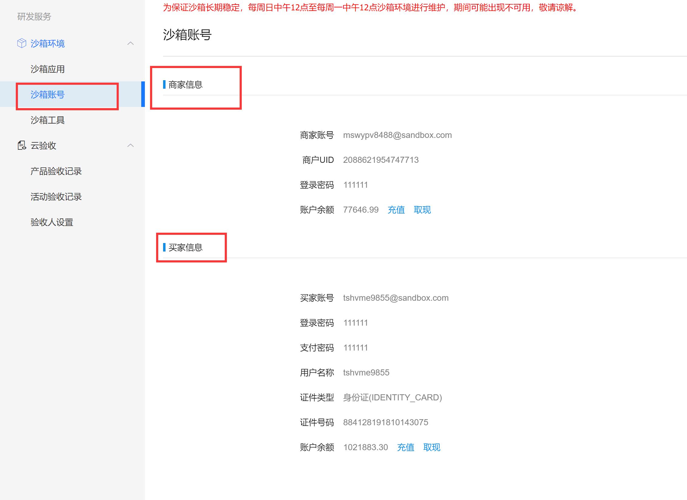Click the 支付密码 field label
687x500 pixels.
pos(317,348)
